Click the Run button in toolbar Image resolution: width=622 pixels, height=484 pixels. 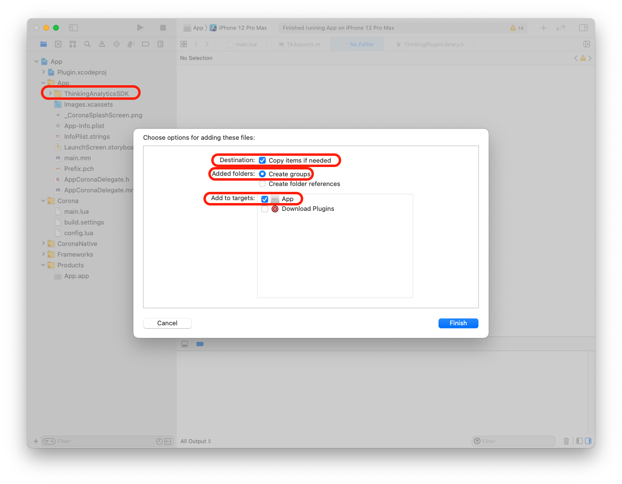140,28
